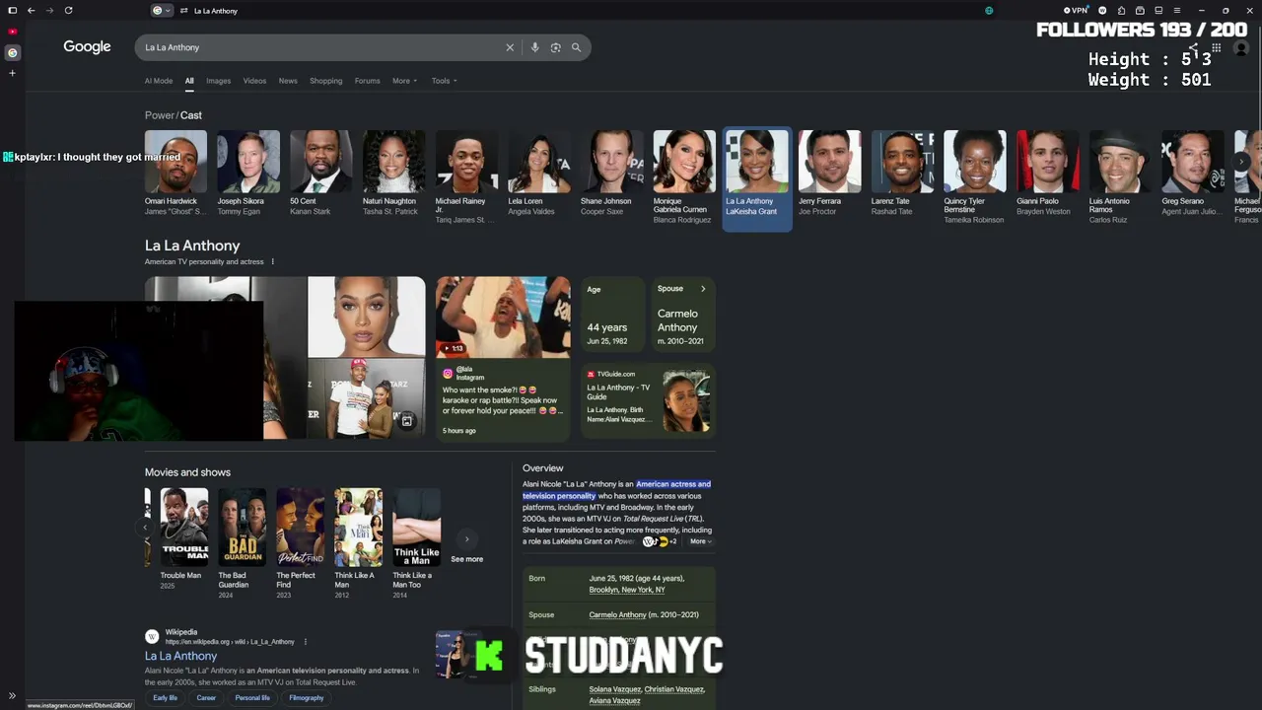This screenshot has width=1262, height=710.
Task: Open the Tools dropdown
Action: [x=444, y=81]
